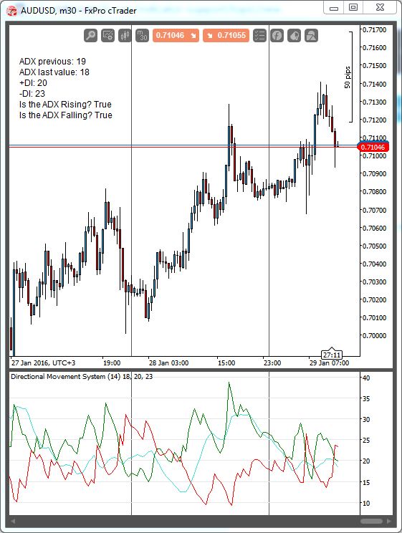Viewport: 402px width, 533px height.
Task: Click the horizontal scrollbar left arrow
Action: pos(13,521)
